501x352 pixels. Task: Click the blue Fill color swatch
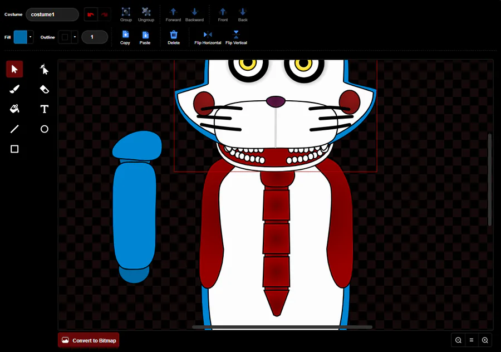pyautogui.click(x=21, y=37)
